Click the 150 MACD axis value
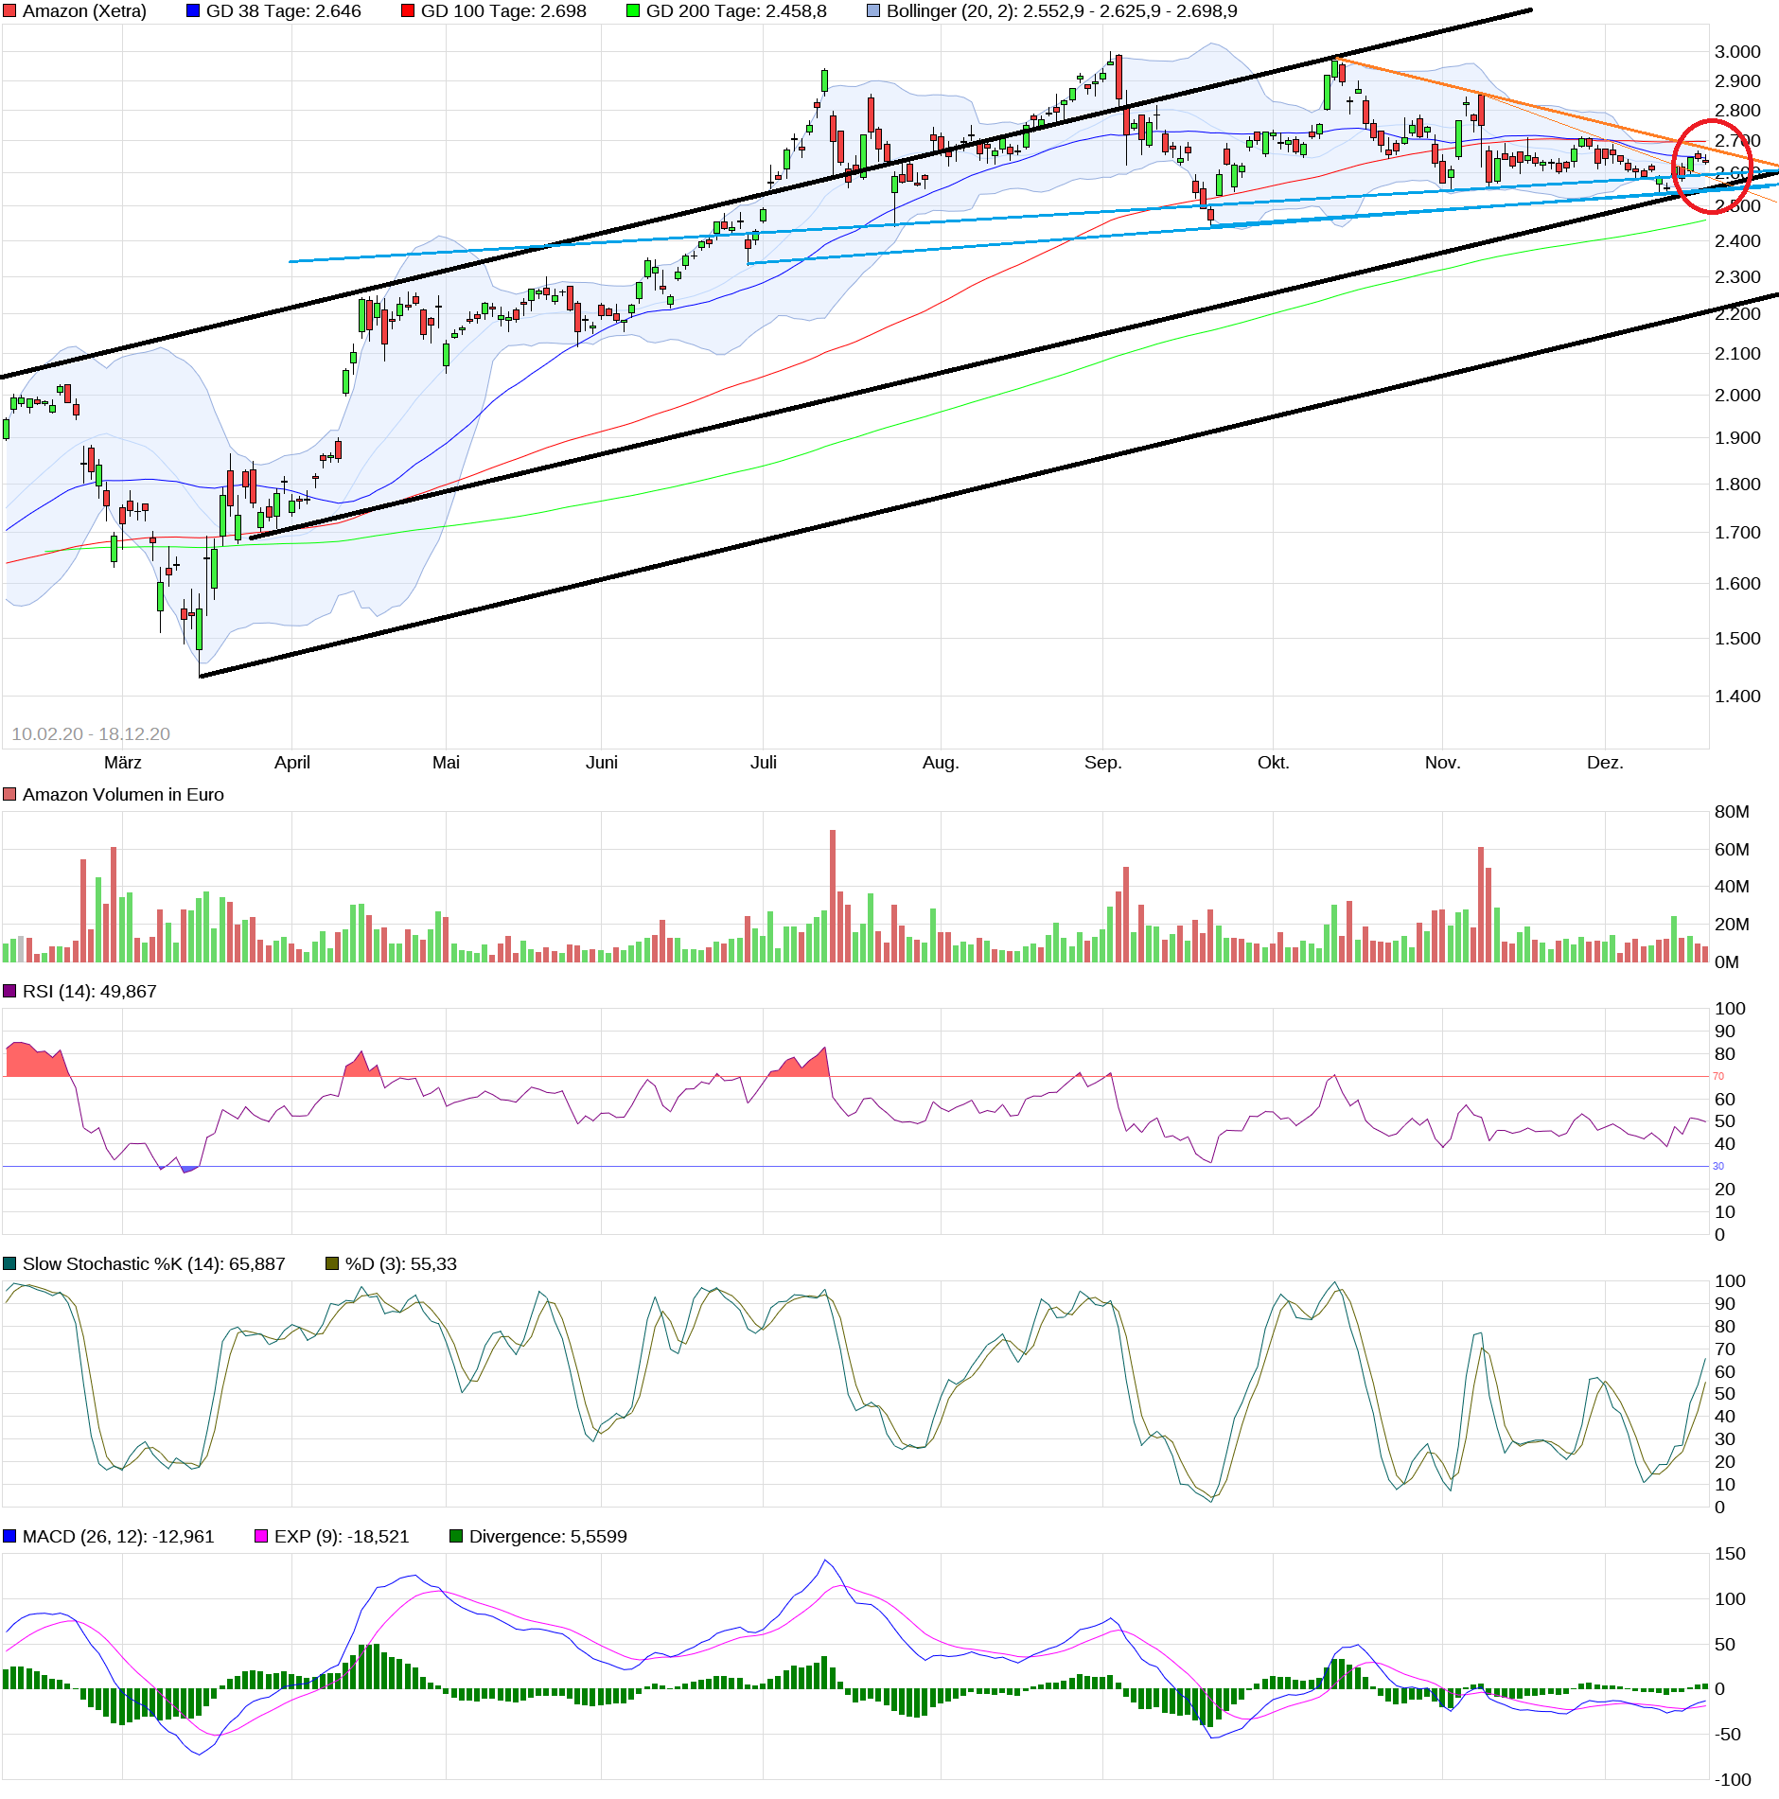The width and height of the screenshot is (1779, 1799). pos(1730,1553)
